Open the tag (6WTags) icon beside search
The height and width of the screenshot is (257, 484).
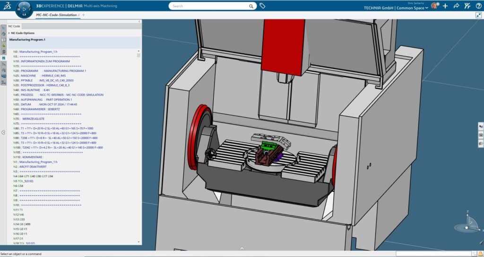(262, 6)
